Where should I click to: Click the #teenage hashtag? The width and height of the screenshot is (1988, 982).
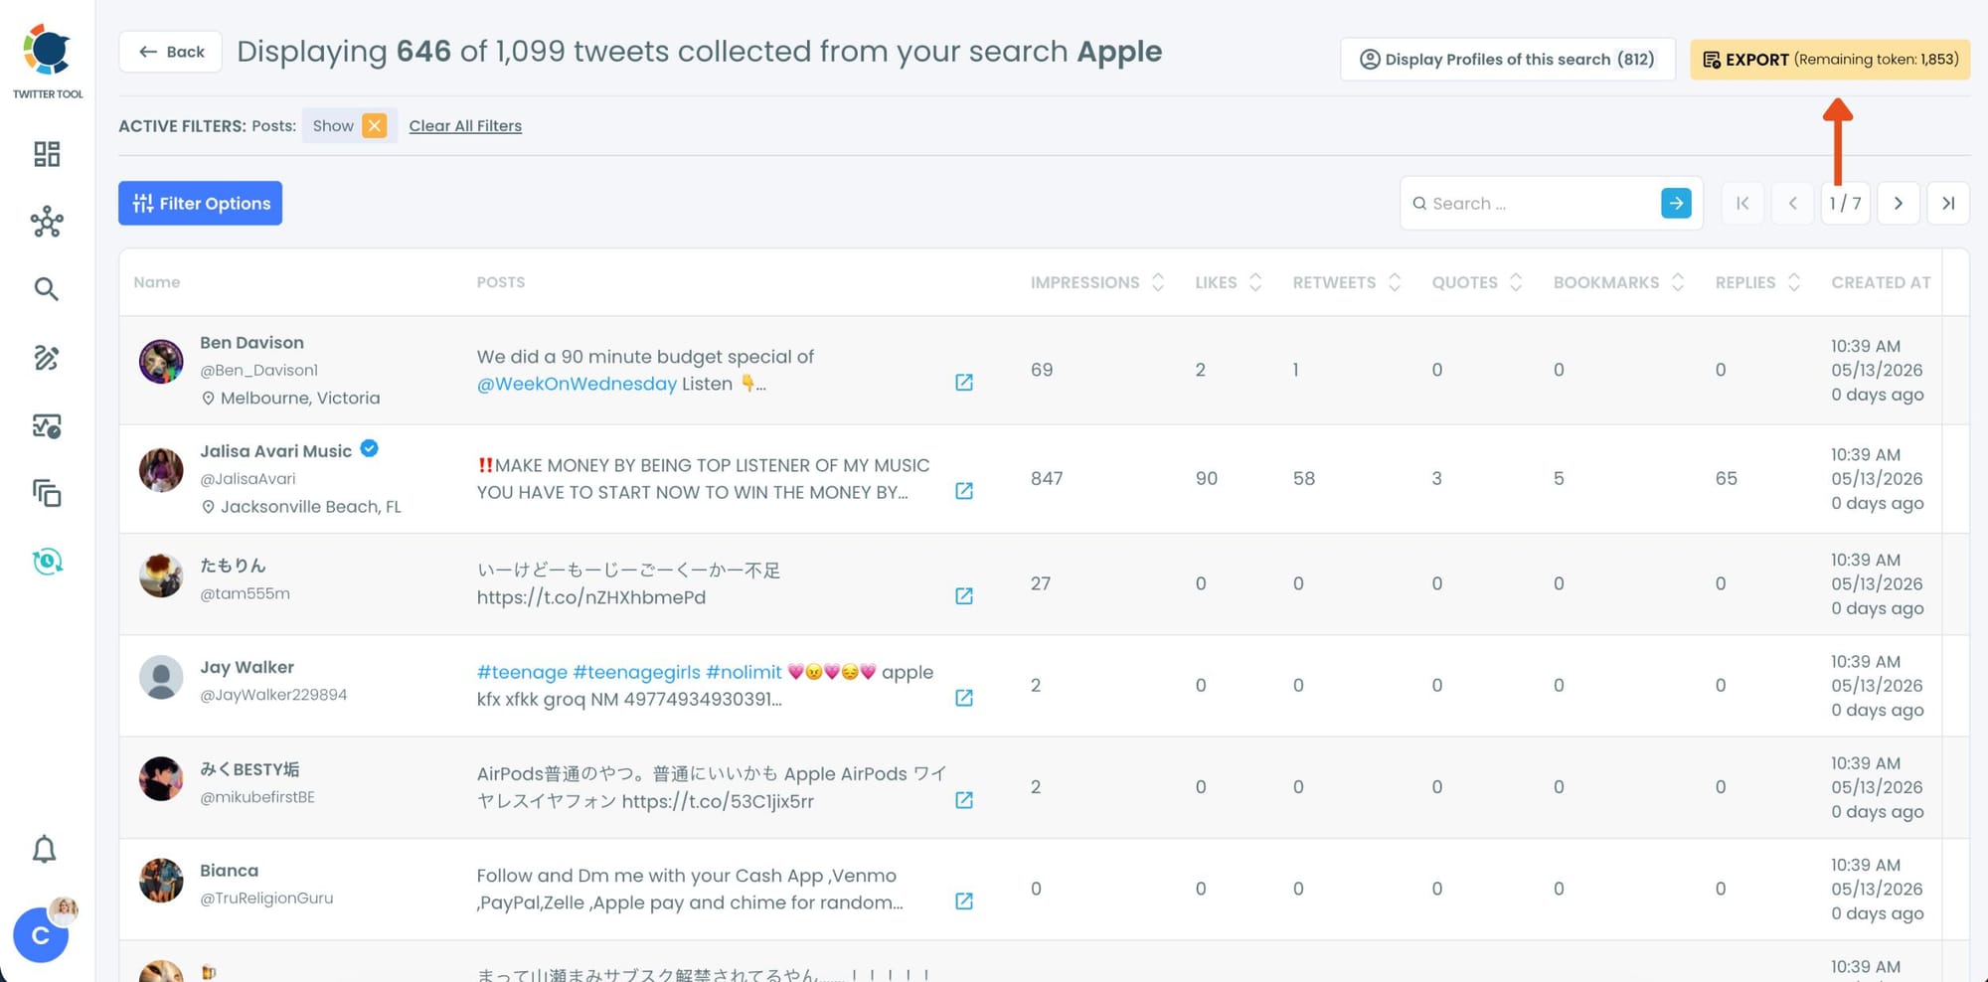522,673
